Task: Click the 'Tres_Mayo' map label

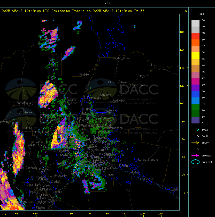Action: click(85, 109)
